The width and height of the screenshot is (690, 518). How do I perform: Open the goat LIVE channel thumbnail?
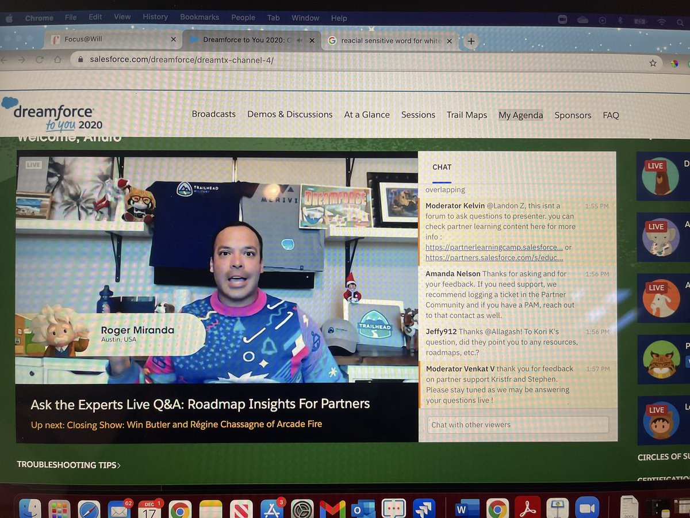pos(661,298)
